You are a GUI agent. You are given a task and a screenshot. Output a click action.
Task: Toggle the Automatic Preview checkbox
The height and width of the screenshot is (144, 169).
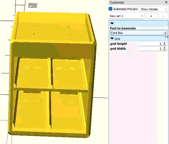tap(111, 9)
